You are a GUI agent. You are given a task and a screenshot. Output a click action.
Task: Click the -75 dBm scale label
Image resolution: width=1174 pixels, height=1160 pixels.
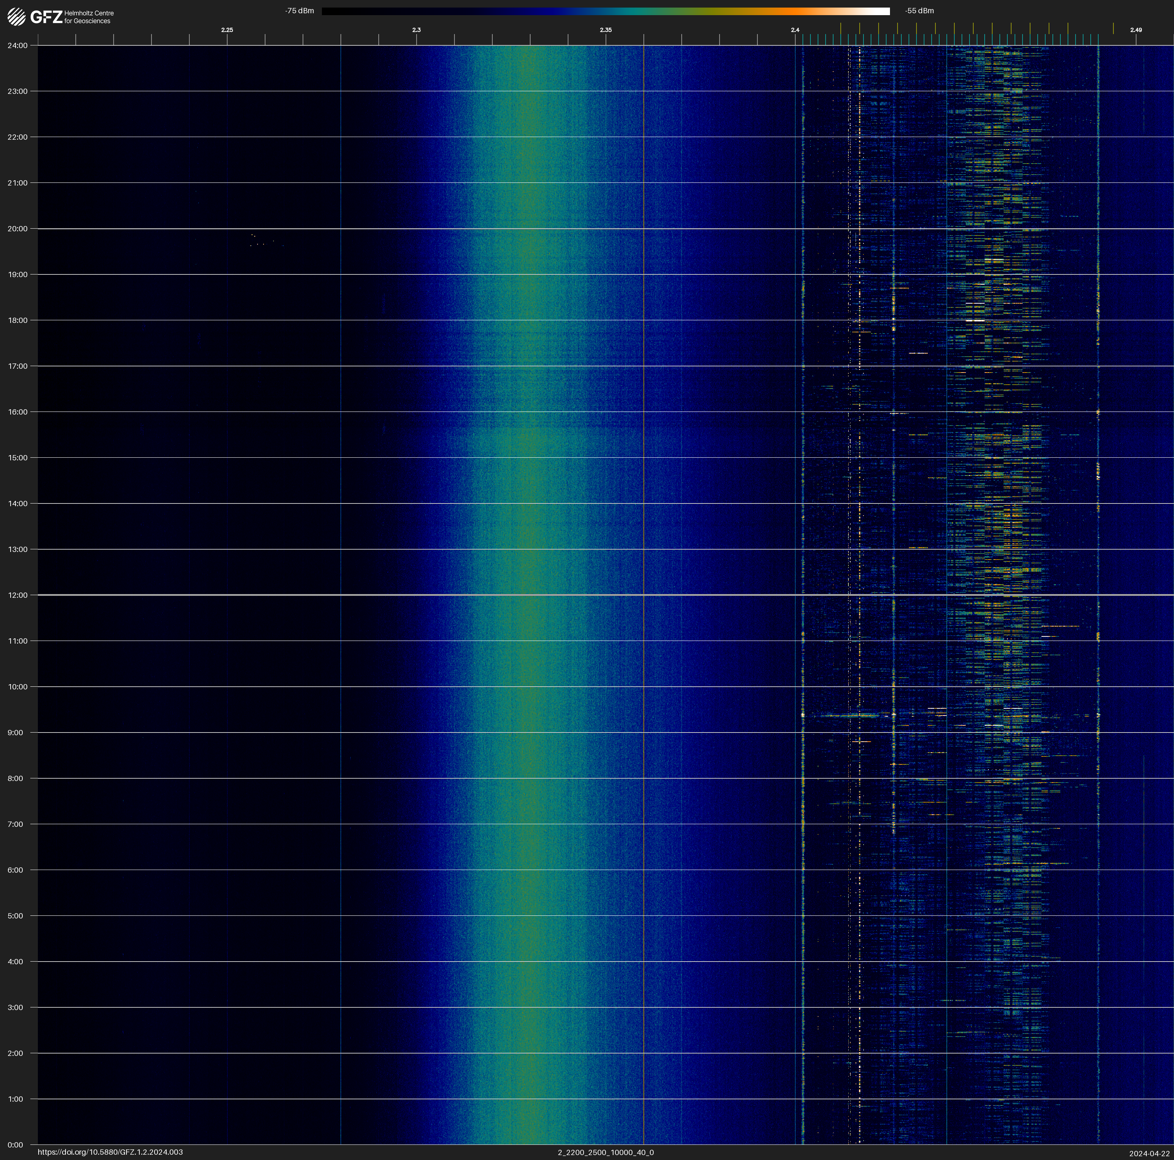[300, 11]
